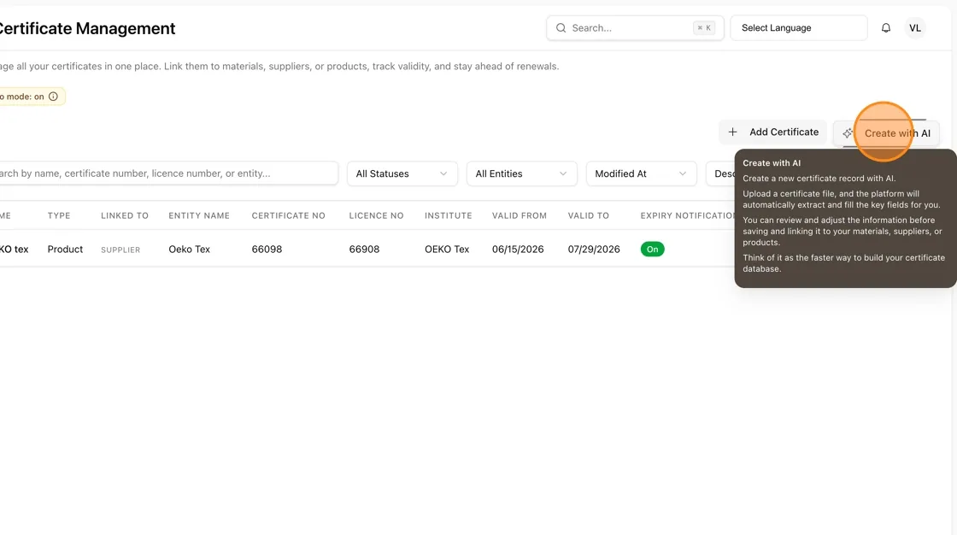Click the magnifier icon in top search

pos(561,28)
